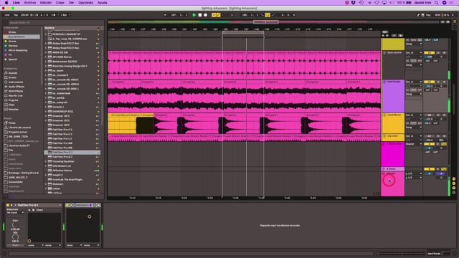Viewport: 459px width, 258px height.
Task: Arm the round Record button in transport
Action: pyautogui.click(x=206, y=15)
